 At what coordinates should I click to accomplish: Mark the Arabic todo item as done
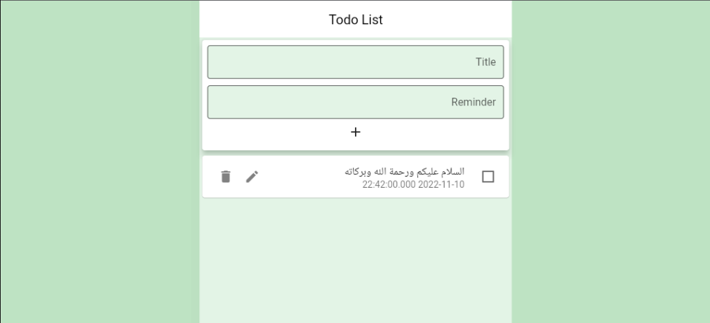tap(487, 177)
